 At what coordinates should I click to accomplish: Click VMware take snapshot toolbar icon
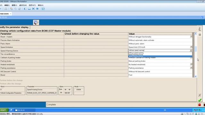click(x=12, y=9)
